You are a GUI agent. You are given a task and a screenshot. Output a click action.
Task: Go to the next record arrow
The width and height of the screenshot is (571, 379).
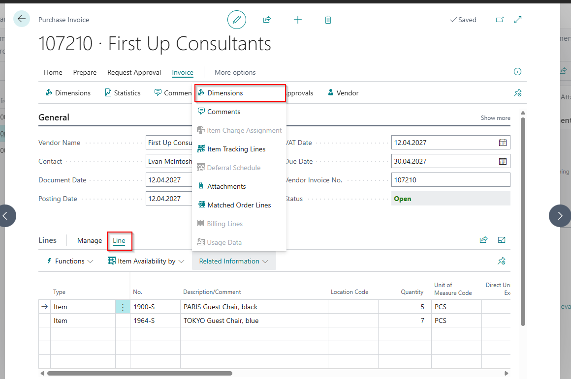click(x=560, y=216)
